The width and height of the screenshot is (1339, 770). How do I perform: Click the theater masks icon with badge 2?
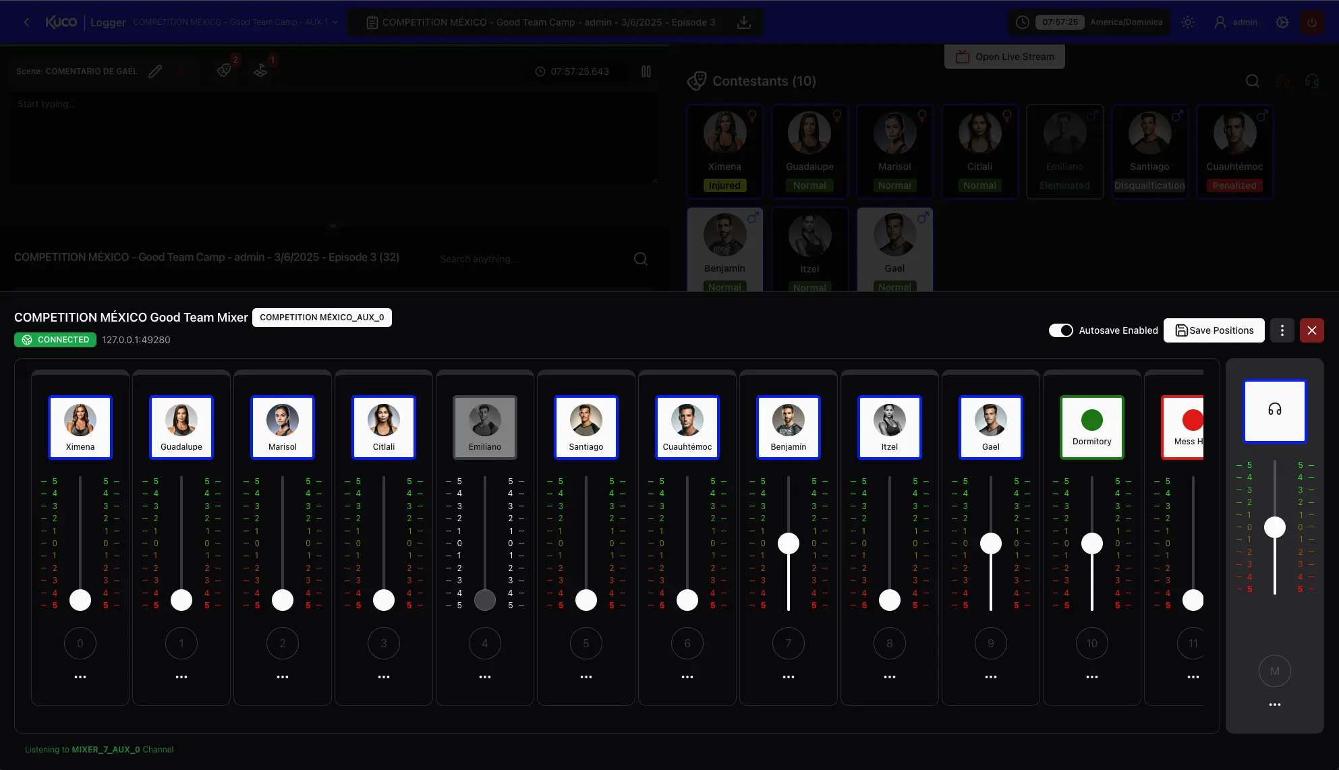(x=225, y=71)
